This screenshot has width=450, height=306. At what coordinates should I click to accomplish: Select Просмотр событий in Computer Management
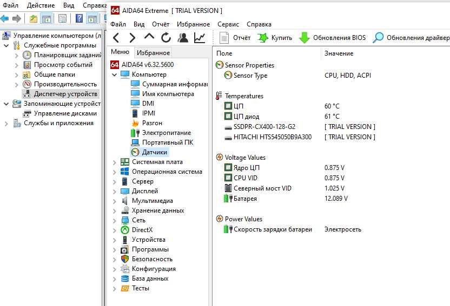pyautogui.click(x=63, y=65)
